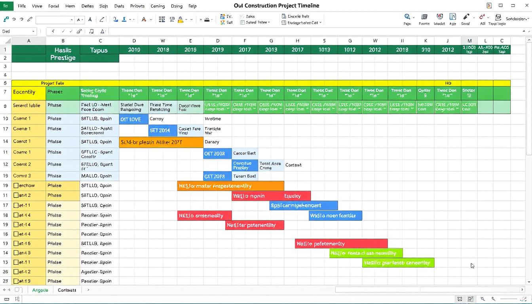Click the comment bubble icon in the toolbar

point(172,19)
